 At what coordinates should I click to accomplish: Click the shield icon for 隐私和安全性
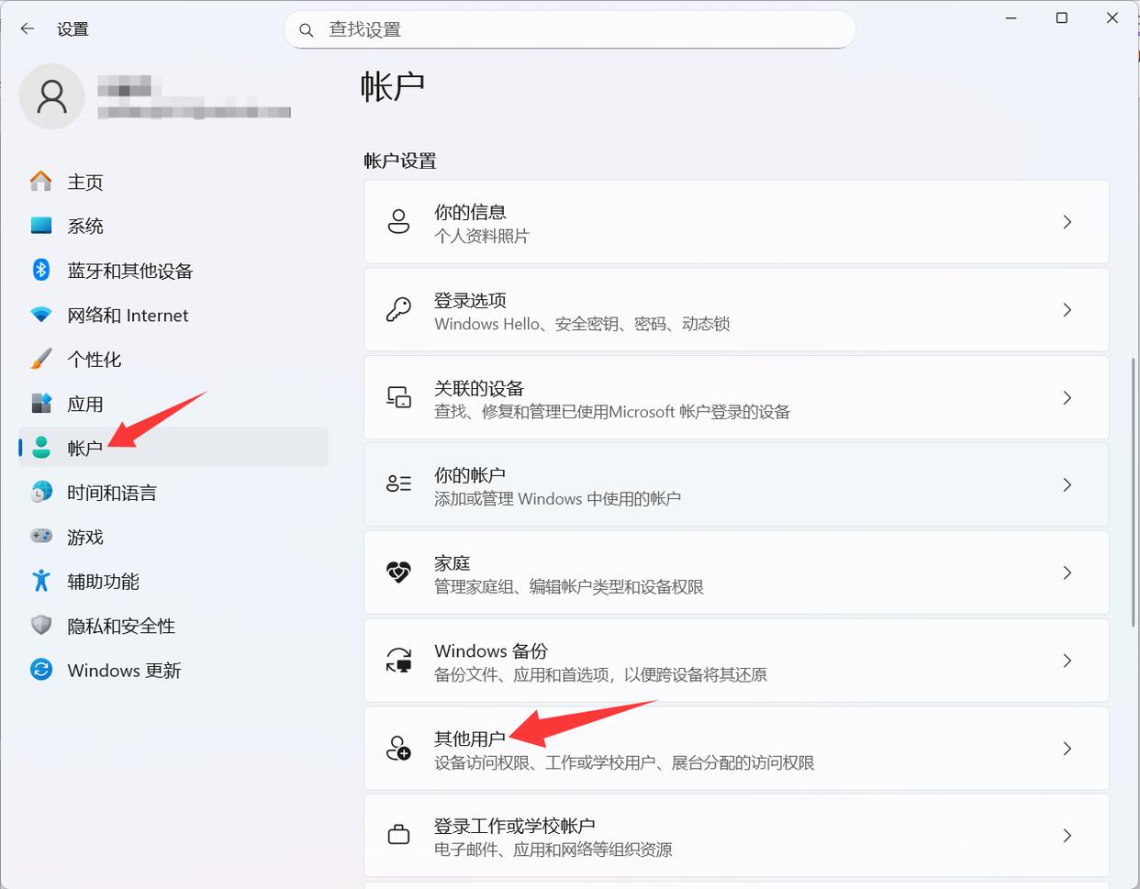41,625
